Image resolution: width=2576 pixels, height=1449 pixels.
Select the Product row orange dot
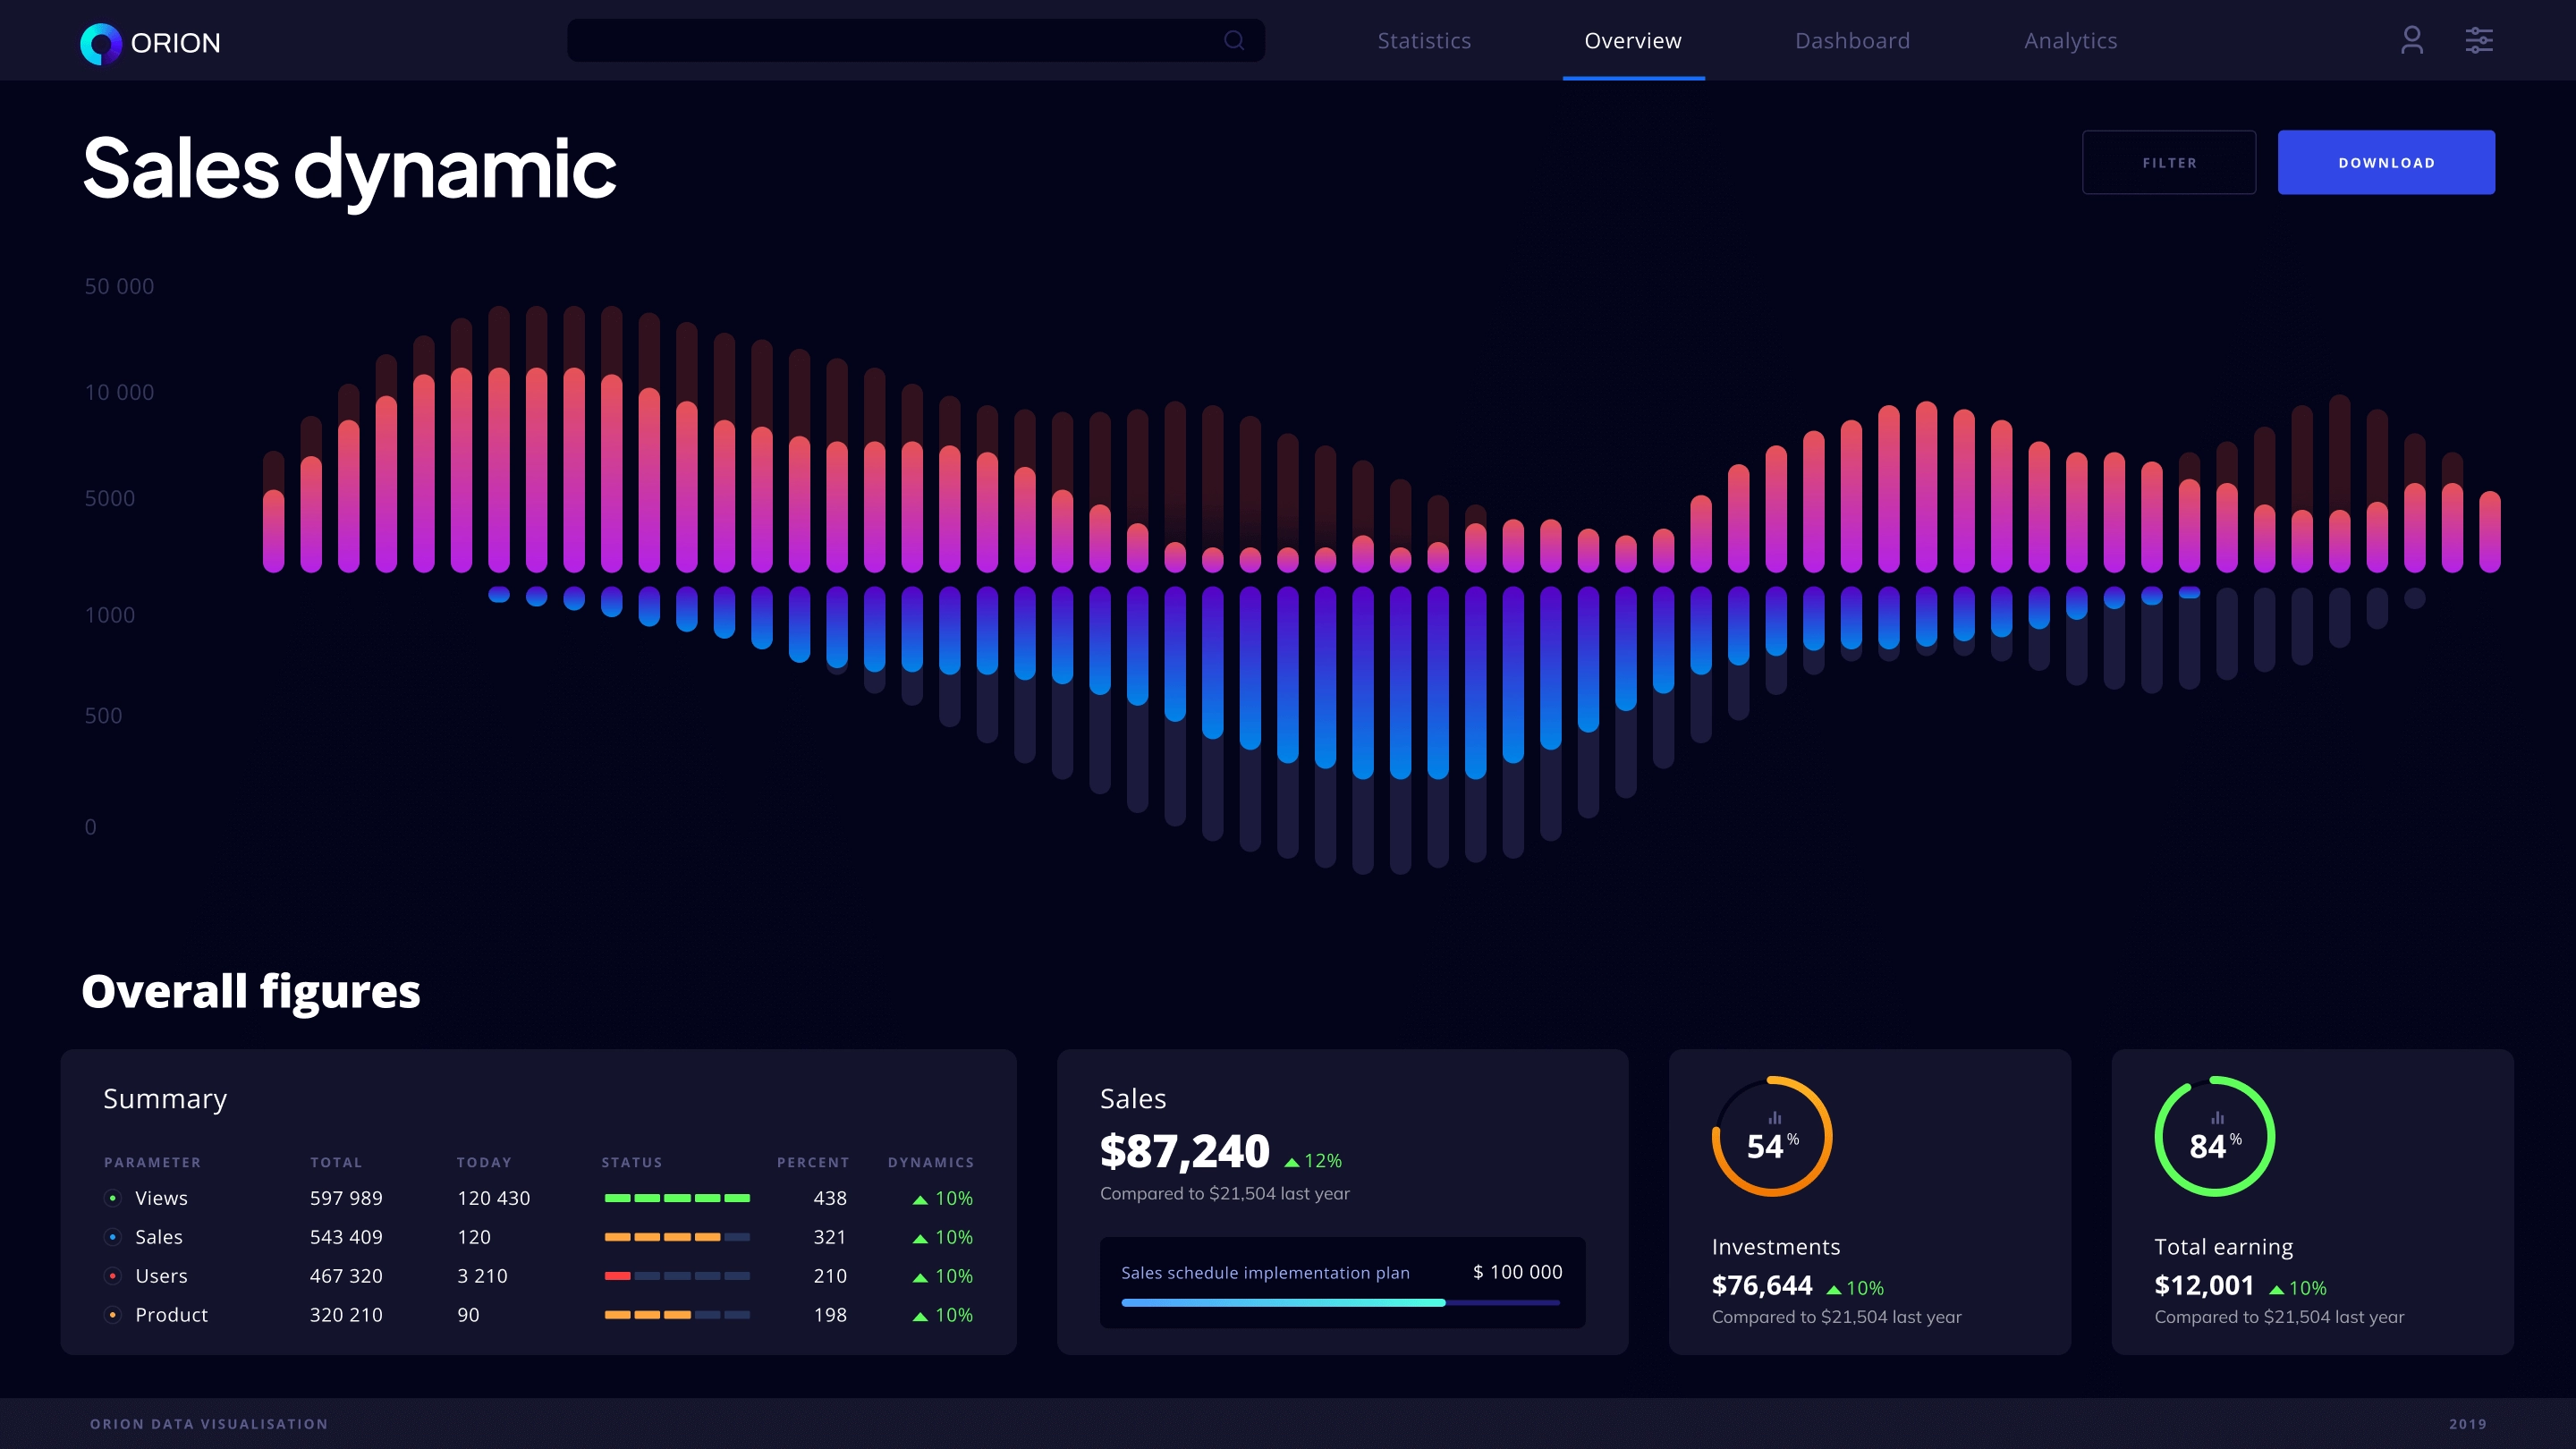(113, 1315)
